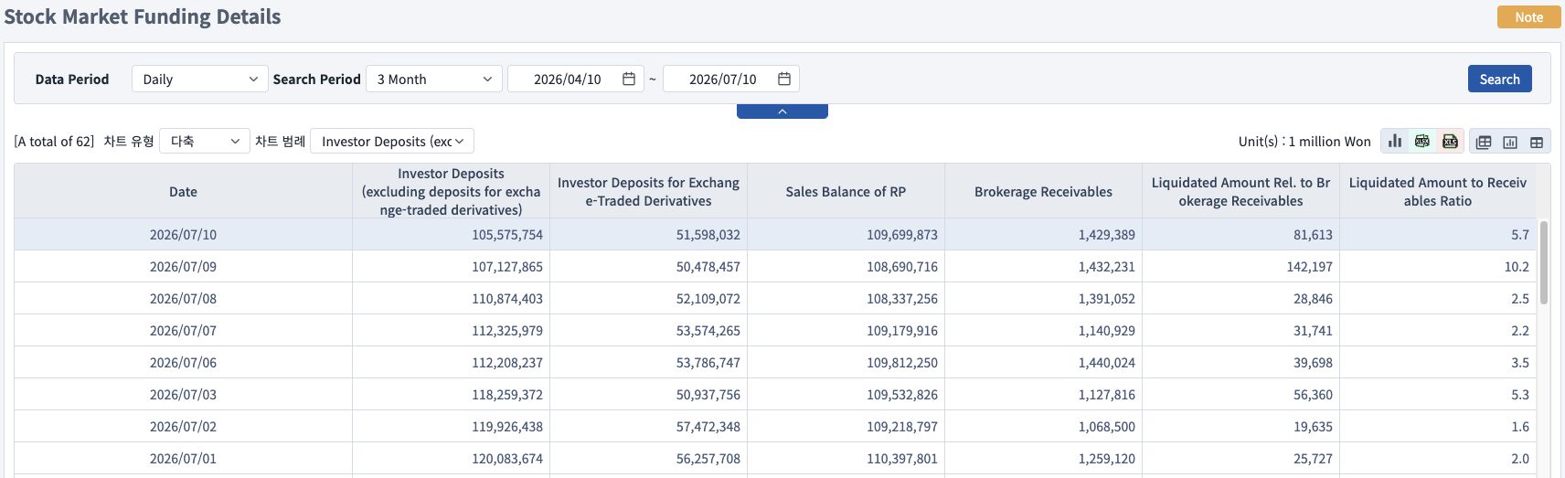
Task: Select the 2026/07/08 table row
Action: point(775,298)
